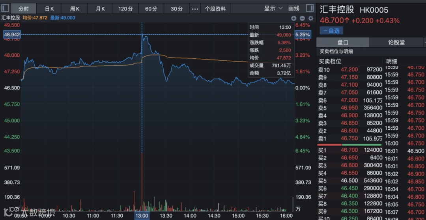426x220 pixels.
Task: Click the 13:00 time axis marker
Action: click(x=142, y=216)
